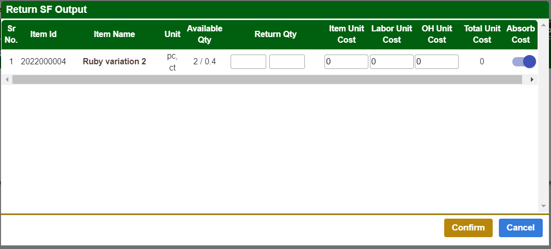Viewport: 551px width, 249px height.
Task: Click the Total Unit Cost column header
Action: (x=482, y=34)
